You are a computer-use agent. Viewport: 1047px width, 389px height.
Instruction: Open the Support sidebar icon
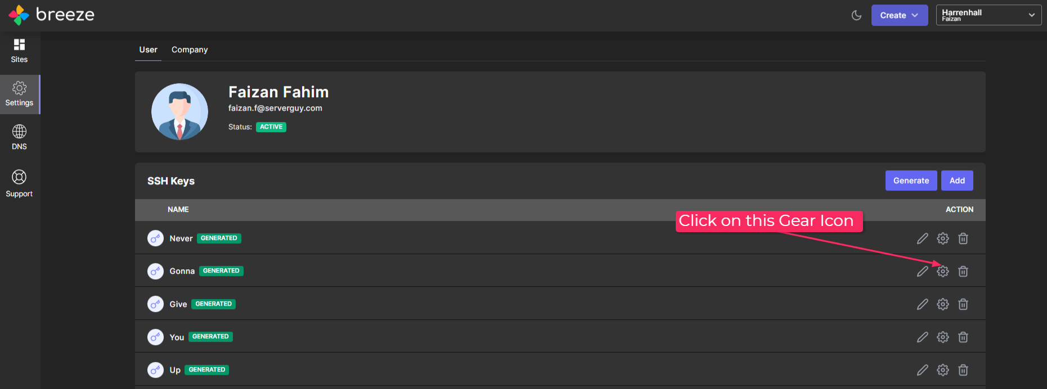point(19,184)
